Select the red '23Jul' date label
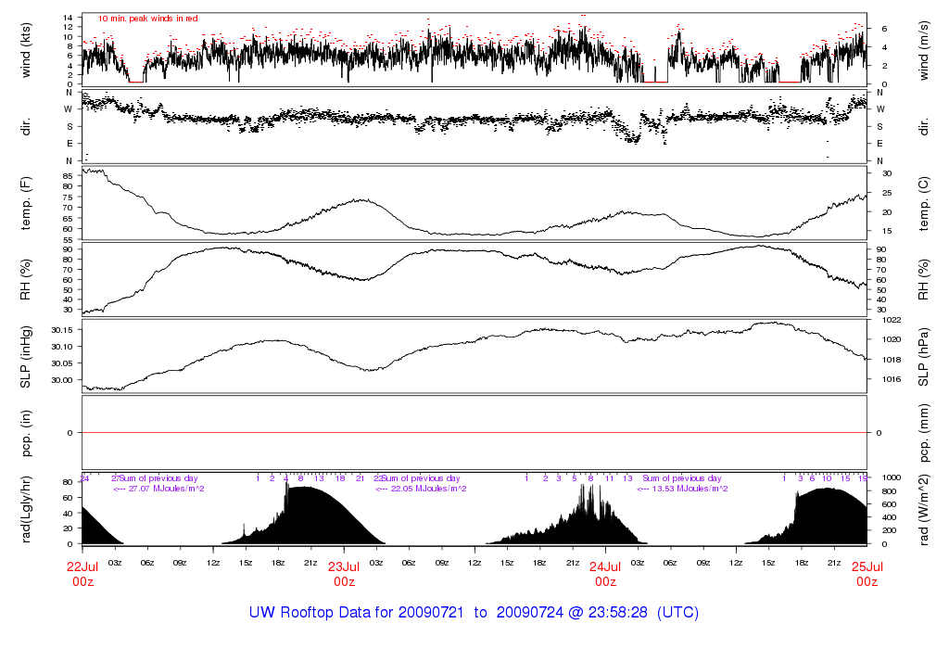This screenshot has height=649, width=949. coord(344,566)
